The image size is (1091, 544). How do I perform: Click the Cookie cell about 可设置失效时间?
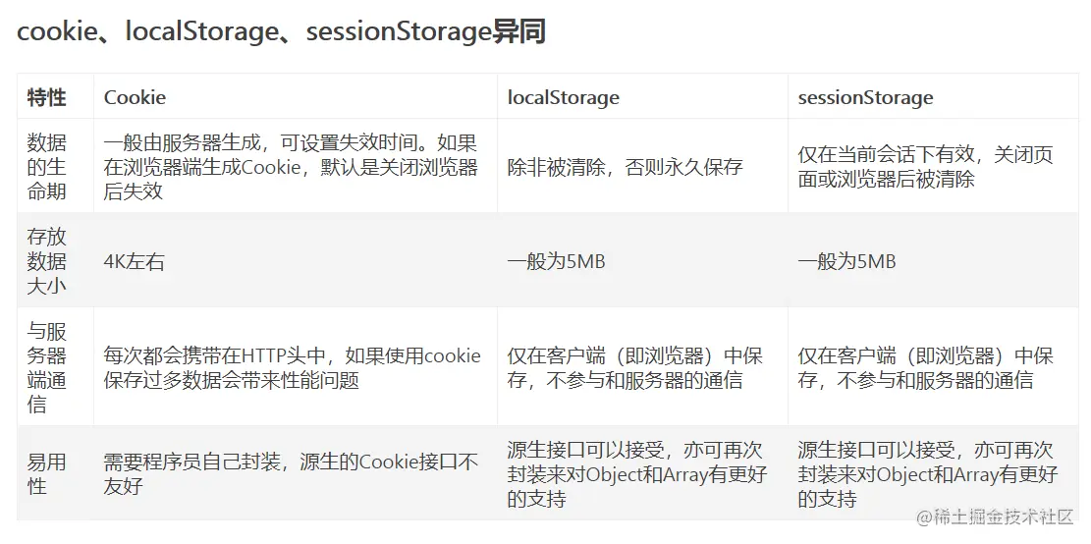[x=292, y=167]
